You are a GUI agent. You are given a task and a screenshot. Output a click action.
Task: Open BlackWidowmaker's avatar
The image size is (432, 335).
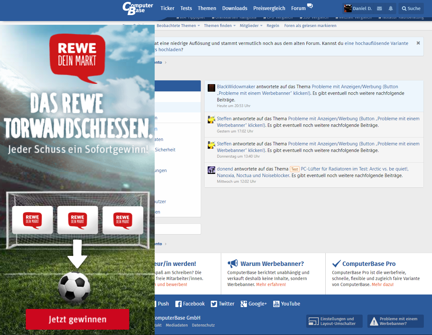pyautogui.click(x=211, y=88)
